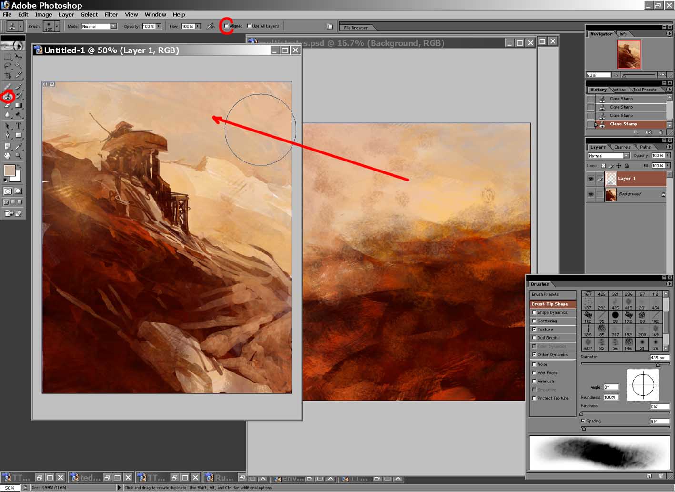
Task: Select the Rectangular Marquee tool
Action: 7,57
